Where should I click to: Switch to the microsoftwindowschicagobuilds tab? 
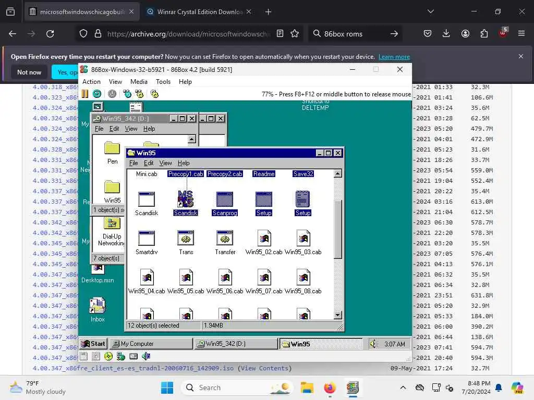point(82,12)
